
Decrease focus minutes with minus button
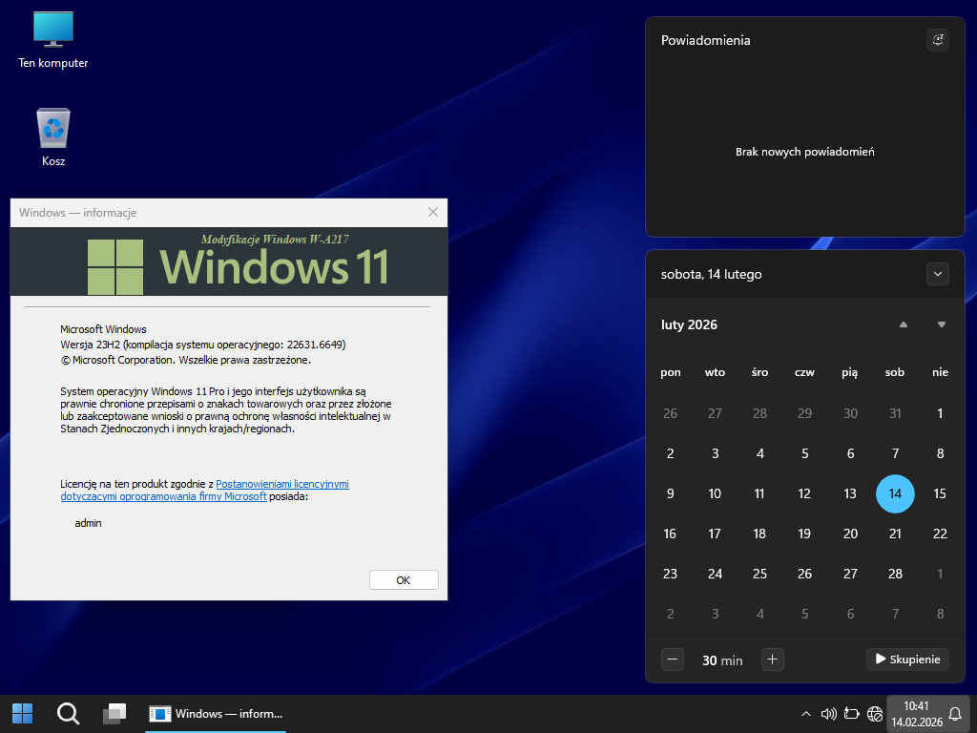coord(673,659)
